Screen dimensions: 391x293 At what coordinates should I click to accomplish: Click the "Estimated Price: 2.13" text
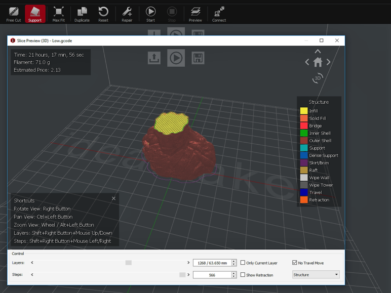pos(37,70)
